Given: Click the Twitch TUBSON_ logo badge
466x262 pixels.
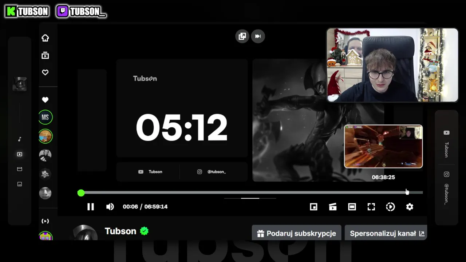Looking at the screenshot, I should pyautogui.click(x=82, y=12).
